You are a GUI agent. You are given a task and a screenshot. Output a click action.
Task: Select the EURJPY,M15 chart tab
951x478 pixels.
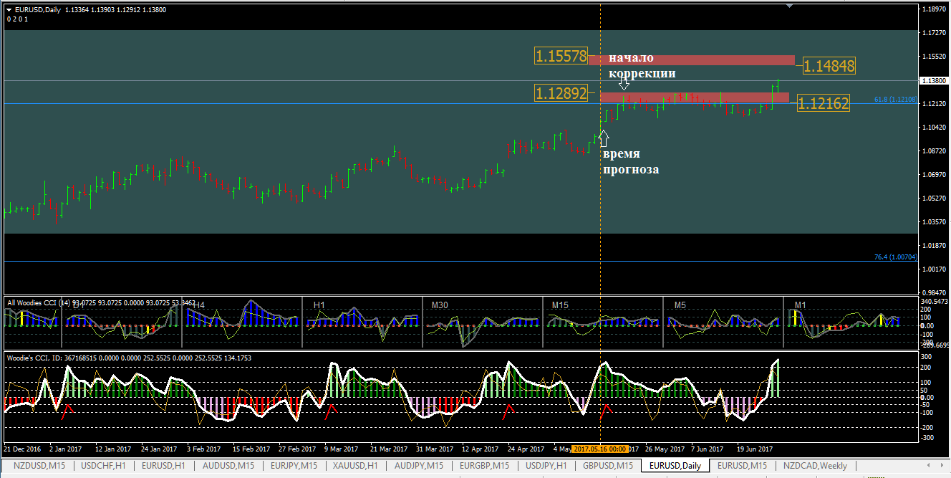click(292, 466)
